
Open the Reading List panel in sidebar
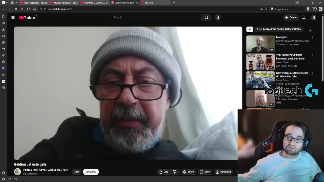click(3, 23)
